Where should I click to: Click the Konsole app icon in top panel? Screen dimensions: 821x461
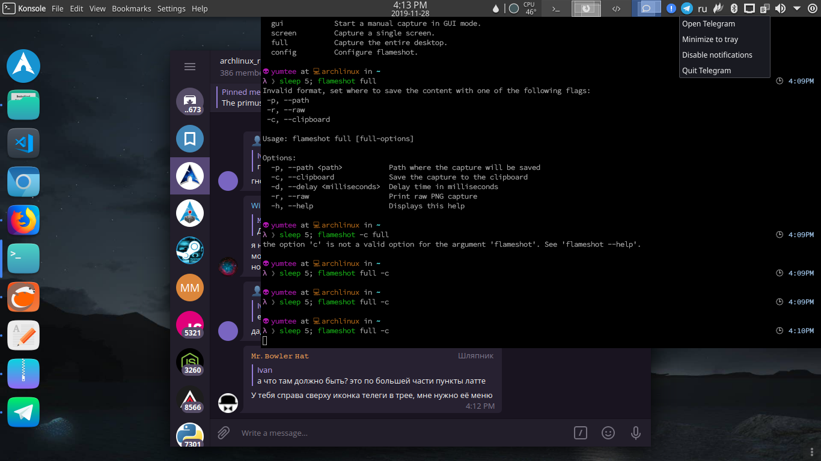[8, 8]
